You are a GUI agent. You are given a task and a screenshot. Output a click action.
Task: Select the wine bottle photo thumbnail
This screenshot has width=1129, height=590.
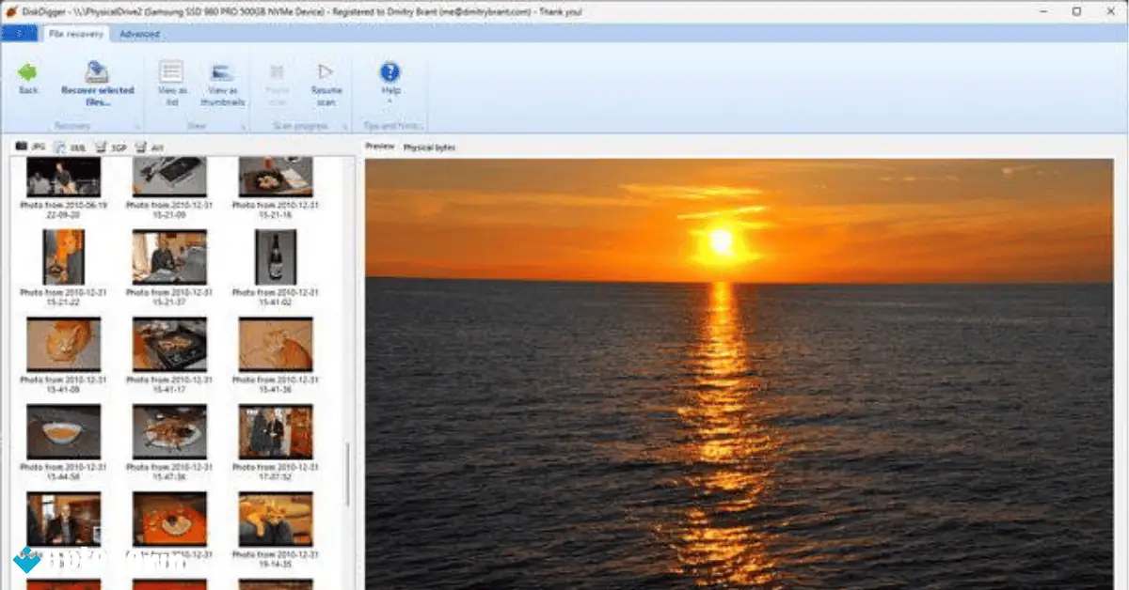[x=276, y=254]
